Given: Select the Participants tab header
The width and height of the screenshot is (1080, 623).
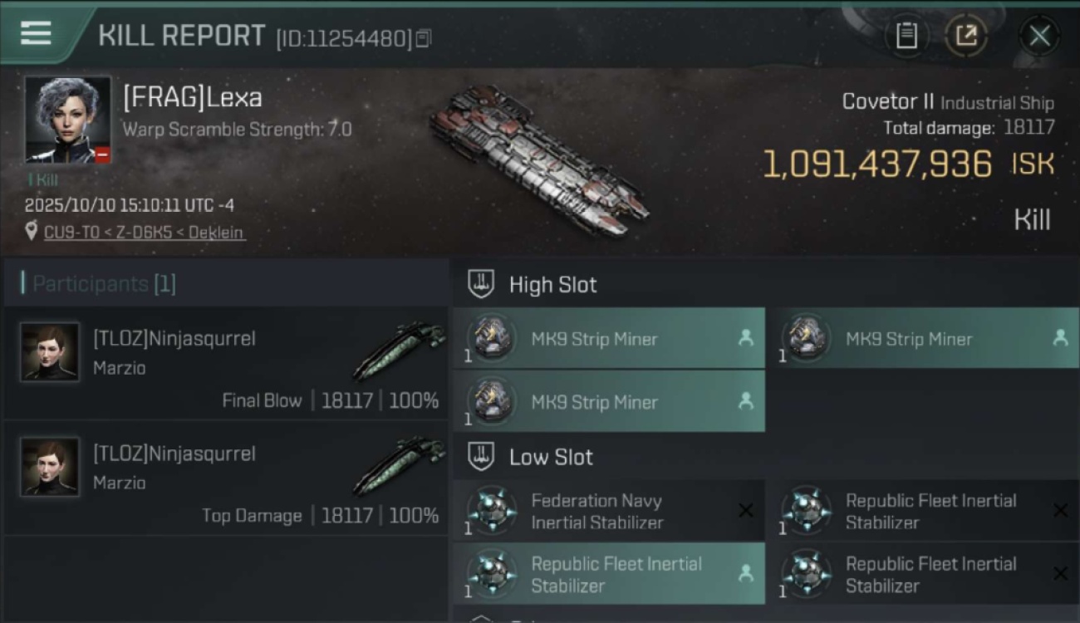Looking at the screenshot, I should pos(104,284).
